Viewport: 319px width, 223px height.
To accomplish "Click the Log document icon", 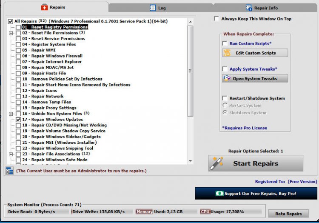I will (x=153, y=8).
